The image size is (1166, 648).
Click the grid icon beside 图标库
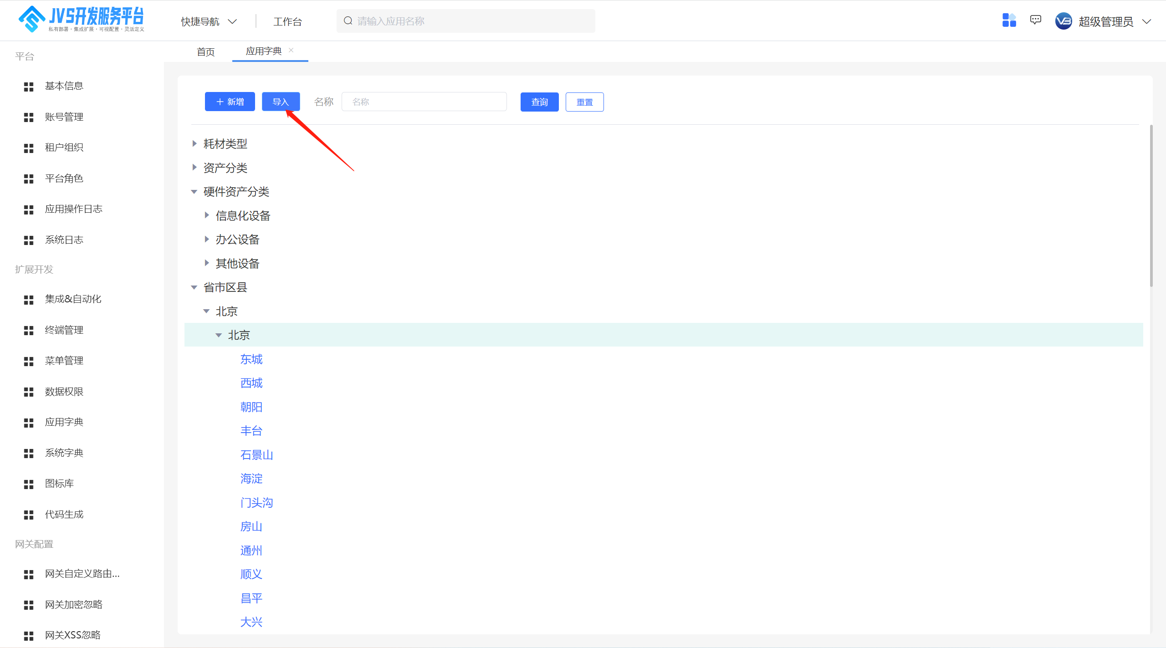point(29,484)
